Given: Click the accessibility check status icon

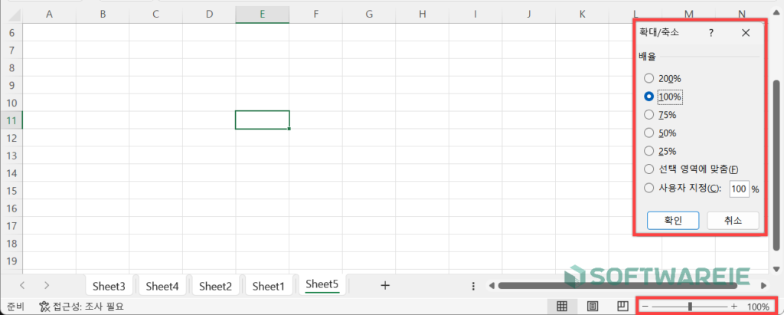Looking at the screenshot, I should point(45,307).
